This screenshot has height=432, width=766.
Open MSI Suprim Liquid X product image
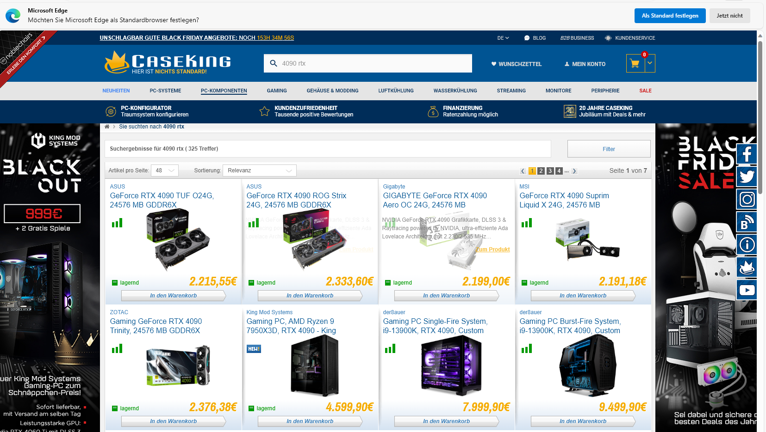tap(587, 239)
